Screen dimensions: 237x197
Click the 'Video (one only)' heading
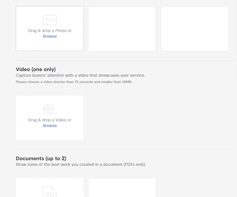click(36, 70)
